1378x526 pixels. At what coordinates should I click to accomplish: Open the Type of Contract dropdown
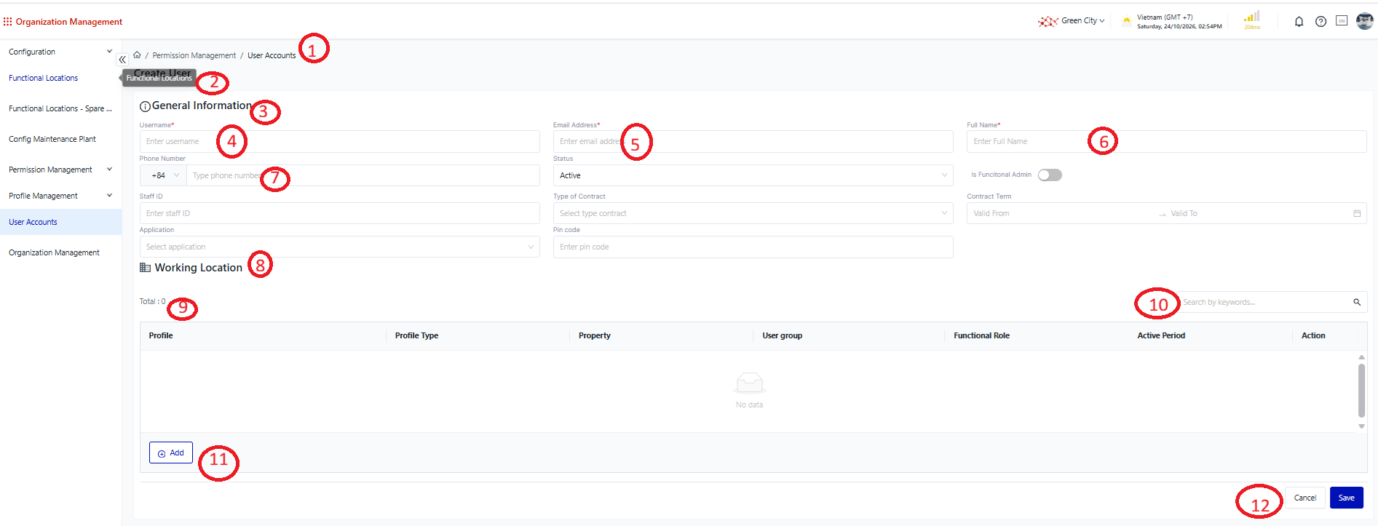click(x=753, y=213)
